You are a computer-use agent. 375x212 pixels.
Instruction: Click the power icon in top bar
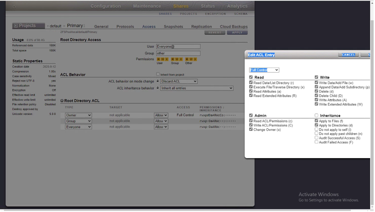(x=14, y=7)
